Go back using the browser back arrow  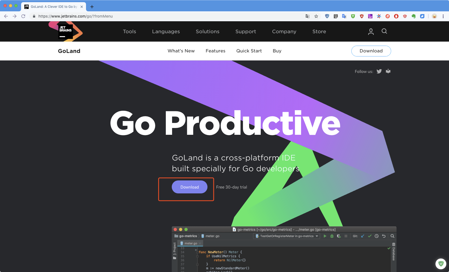6,16
